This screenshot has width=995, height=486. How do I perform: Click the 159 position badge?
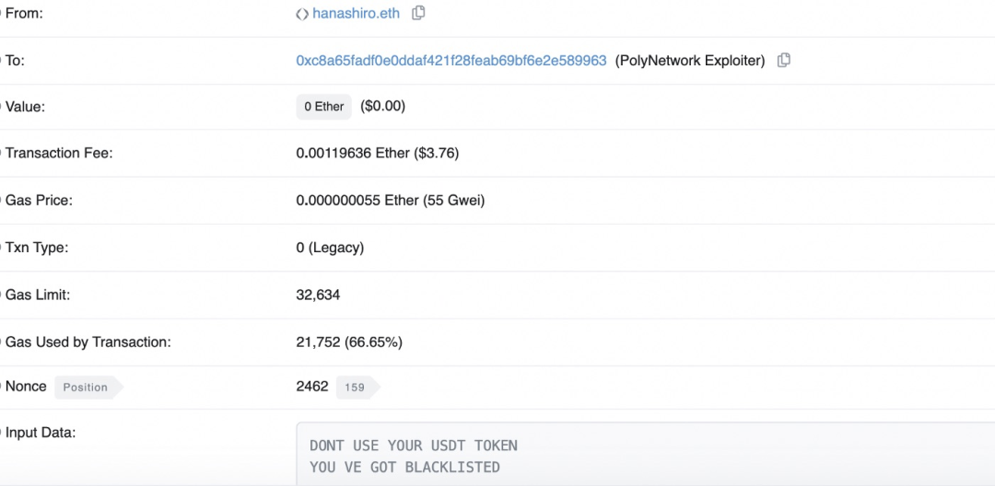(x=357, y=388)
